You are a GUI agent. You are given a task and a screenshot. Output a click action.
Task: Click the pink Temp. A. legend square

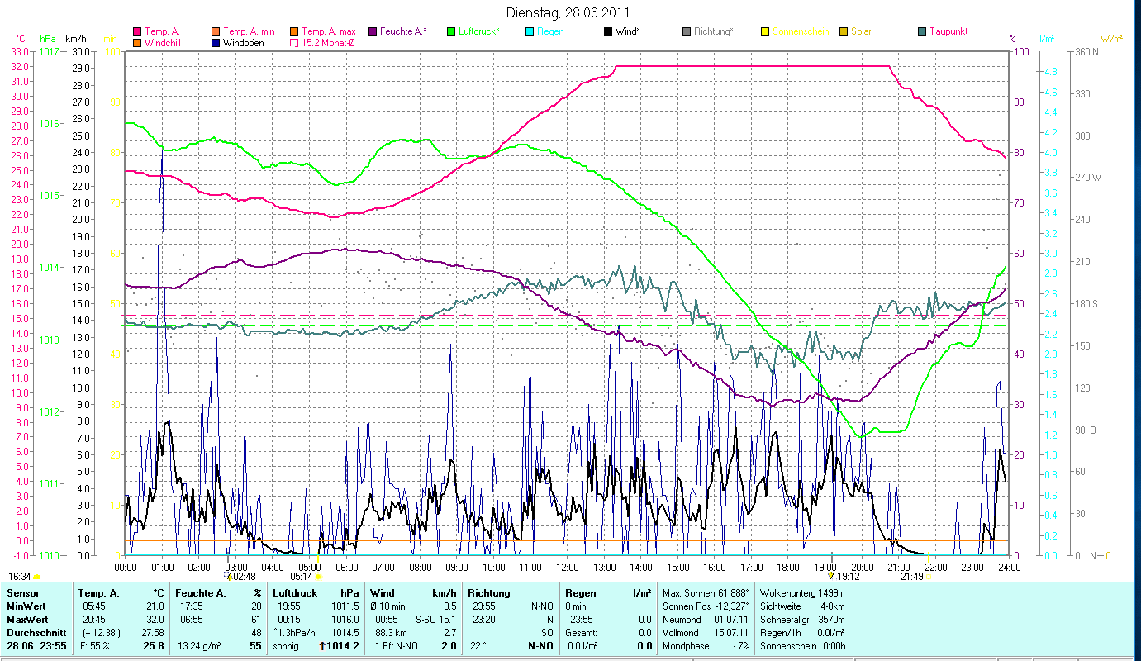137,32
